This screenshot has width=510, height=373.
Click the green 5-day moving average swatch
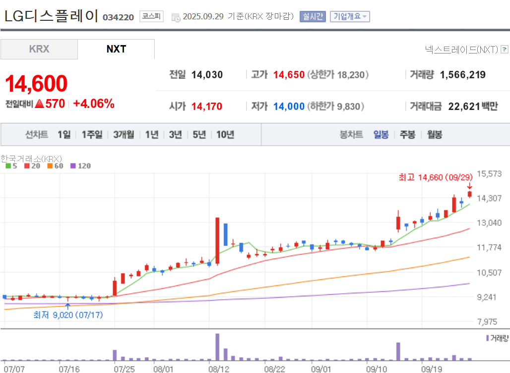(x=8, y=166)
